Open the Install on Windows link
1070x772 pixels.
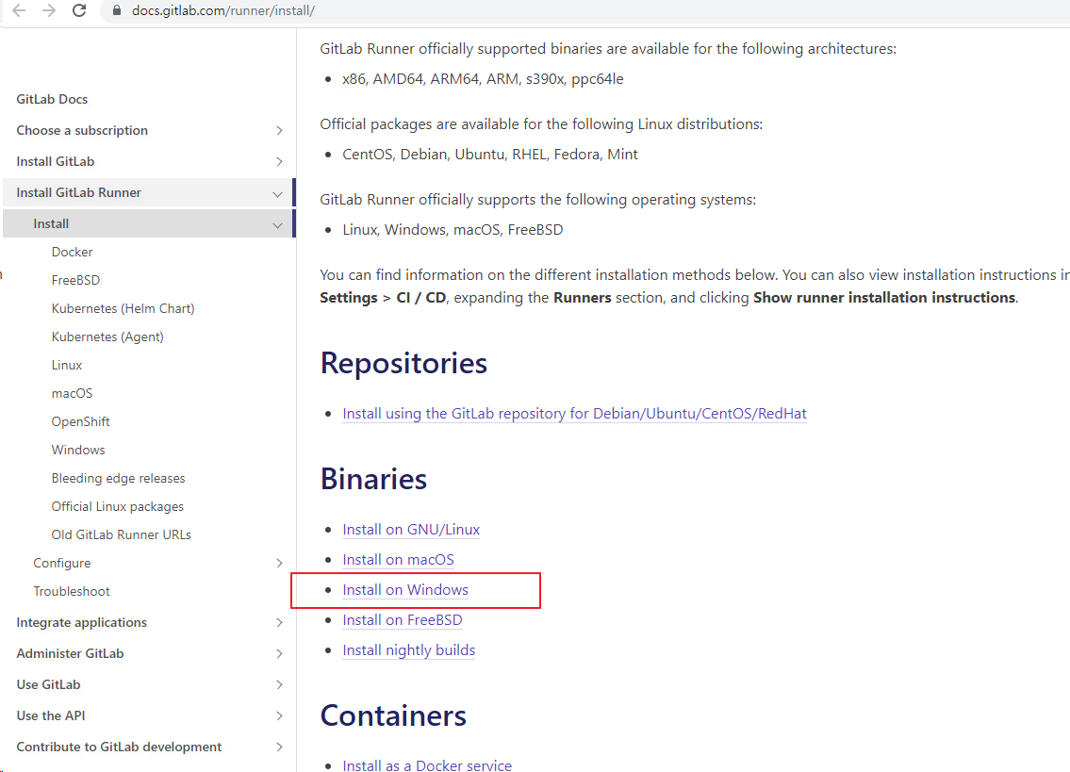coord(405,590)
